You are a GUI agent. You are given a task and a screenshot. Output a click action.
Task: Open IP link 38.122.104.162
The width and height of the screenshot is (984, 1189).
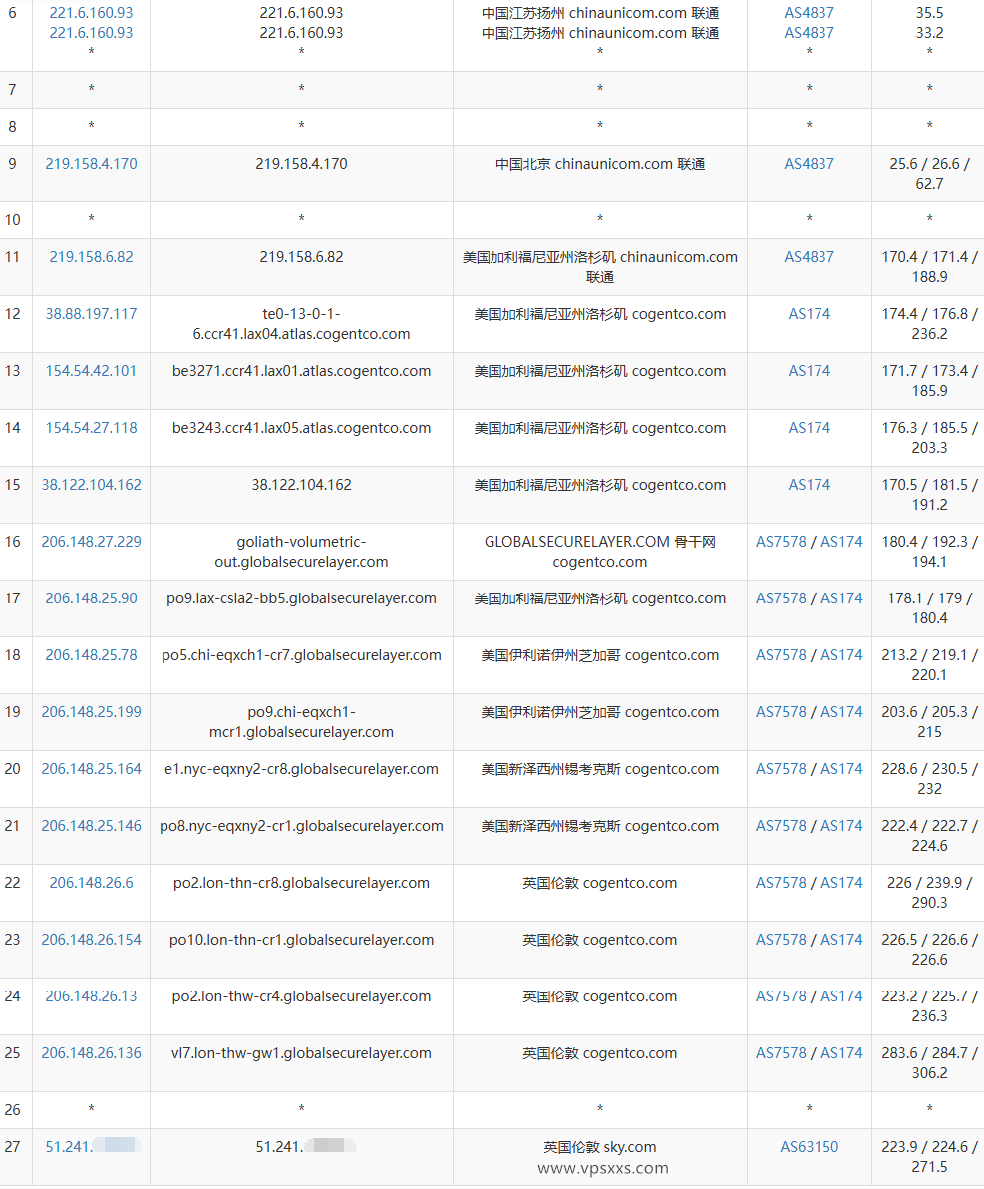pos(91,485)
